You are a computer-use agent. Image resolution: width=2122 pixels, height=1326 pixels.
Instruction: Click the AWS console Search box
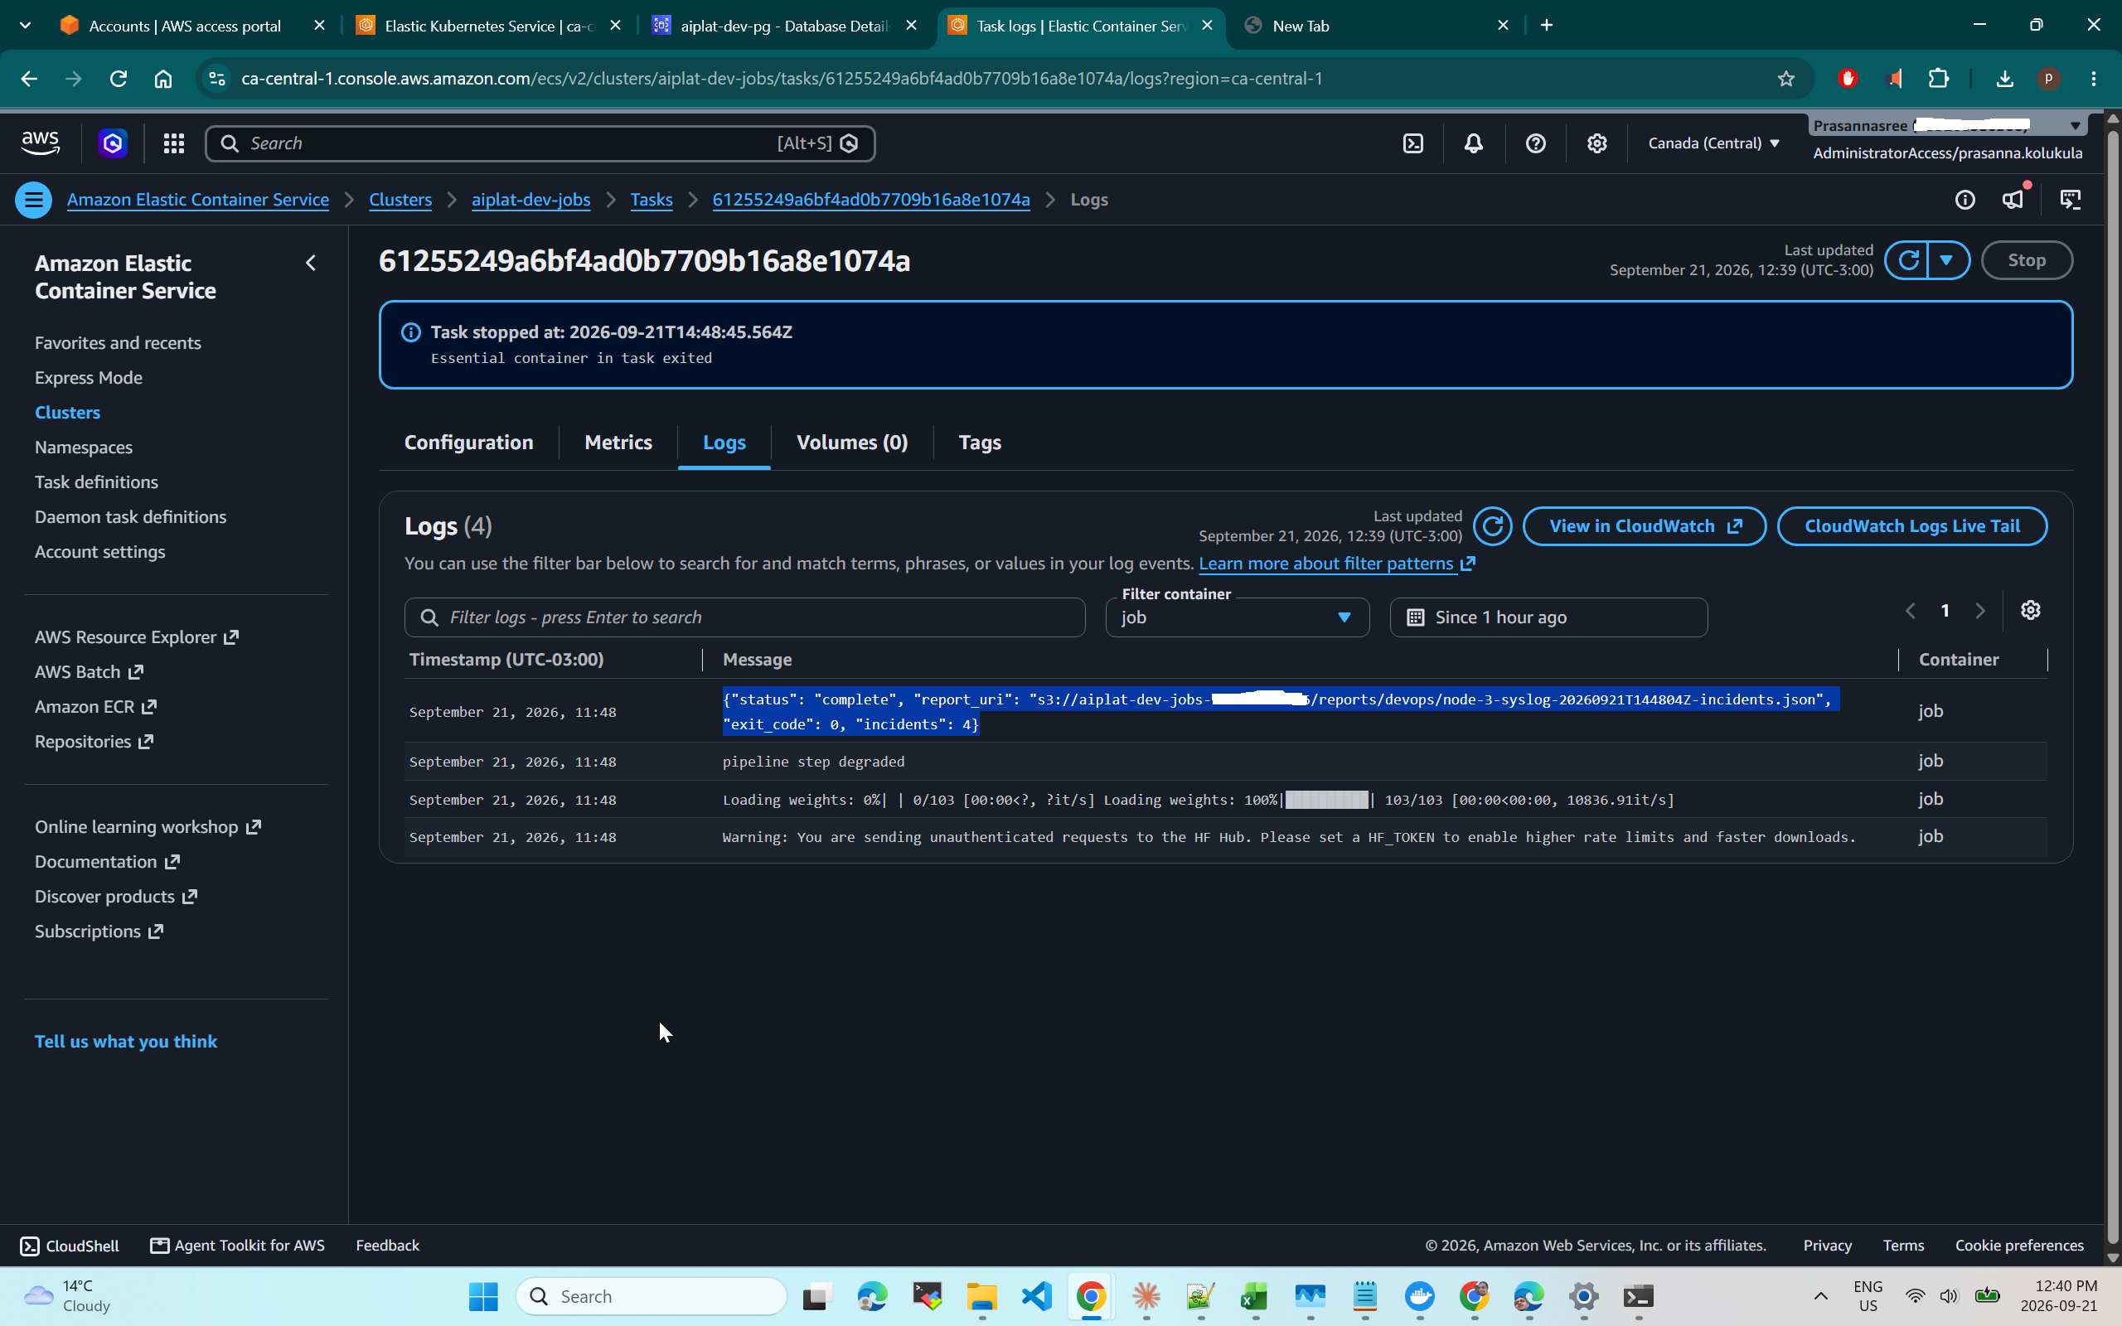(x=540, y=143)
